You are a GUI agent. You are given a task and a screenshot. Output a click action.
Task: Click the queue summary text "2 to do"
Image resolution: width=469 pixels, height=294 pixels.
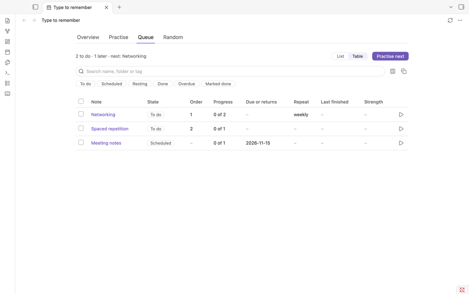coord(83,56)
